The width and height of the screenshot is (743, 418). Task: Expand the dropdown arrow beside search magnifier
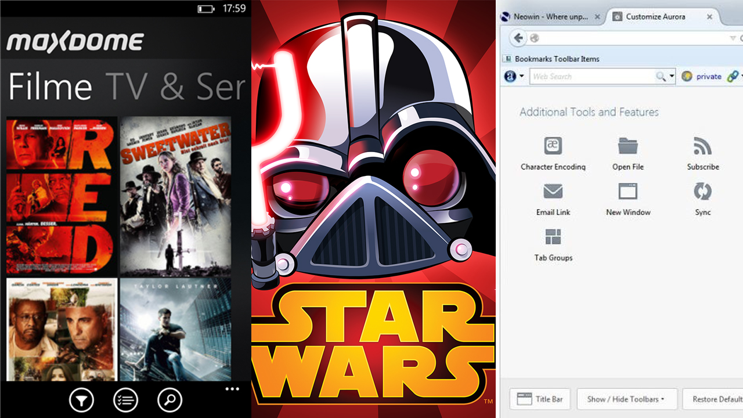pyautogui.click(x=672, y=76)
